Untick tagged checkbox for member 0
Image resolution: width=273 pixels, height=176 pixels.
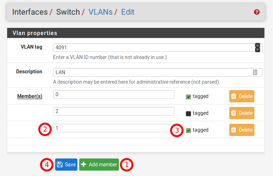[x=188, y=97]
